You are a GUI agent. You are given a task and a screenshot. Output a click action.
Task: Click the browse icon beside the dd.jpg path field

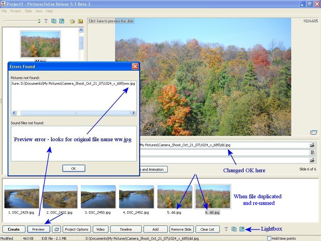(312, 145)
